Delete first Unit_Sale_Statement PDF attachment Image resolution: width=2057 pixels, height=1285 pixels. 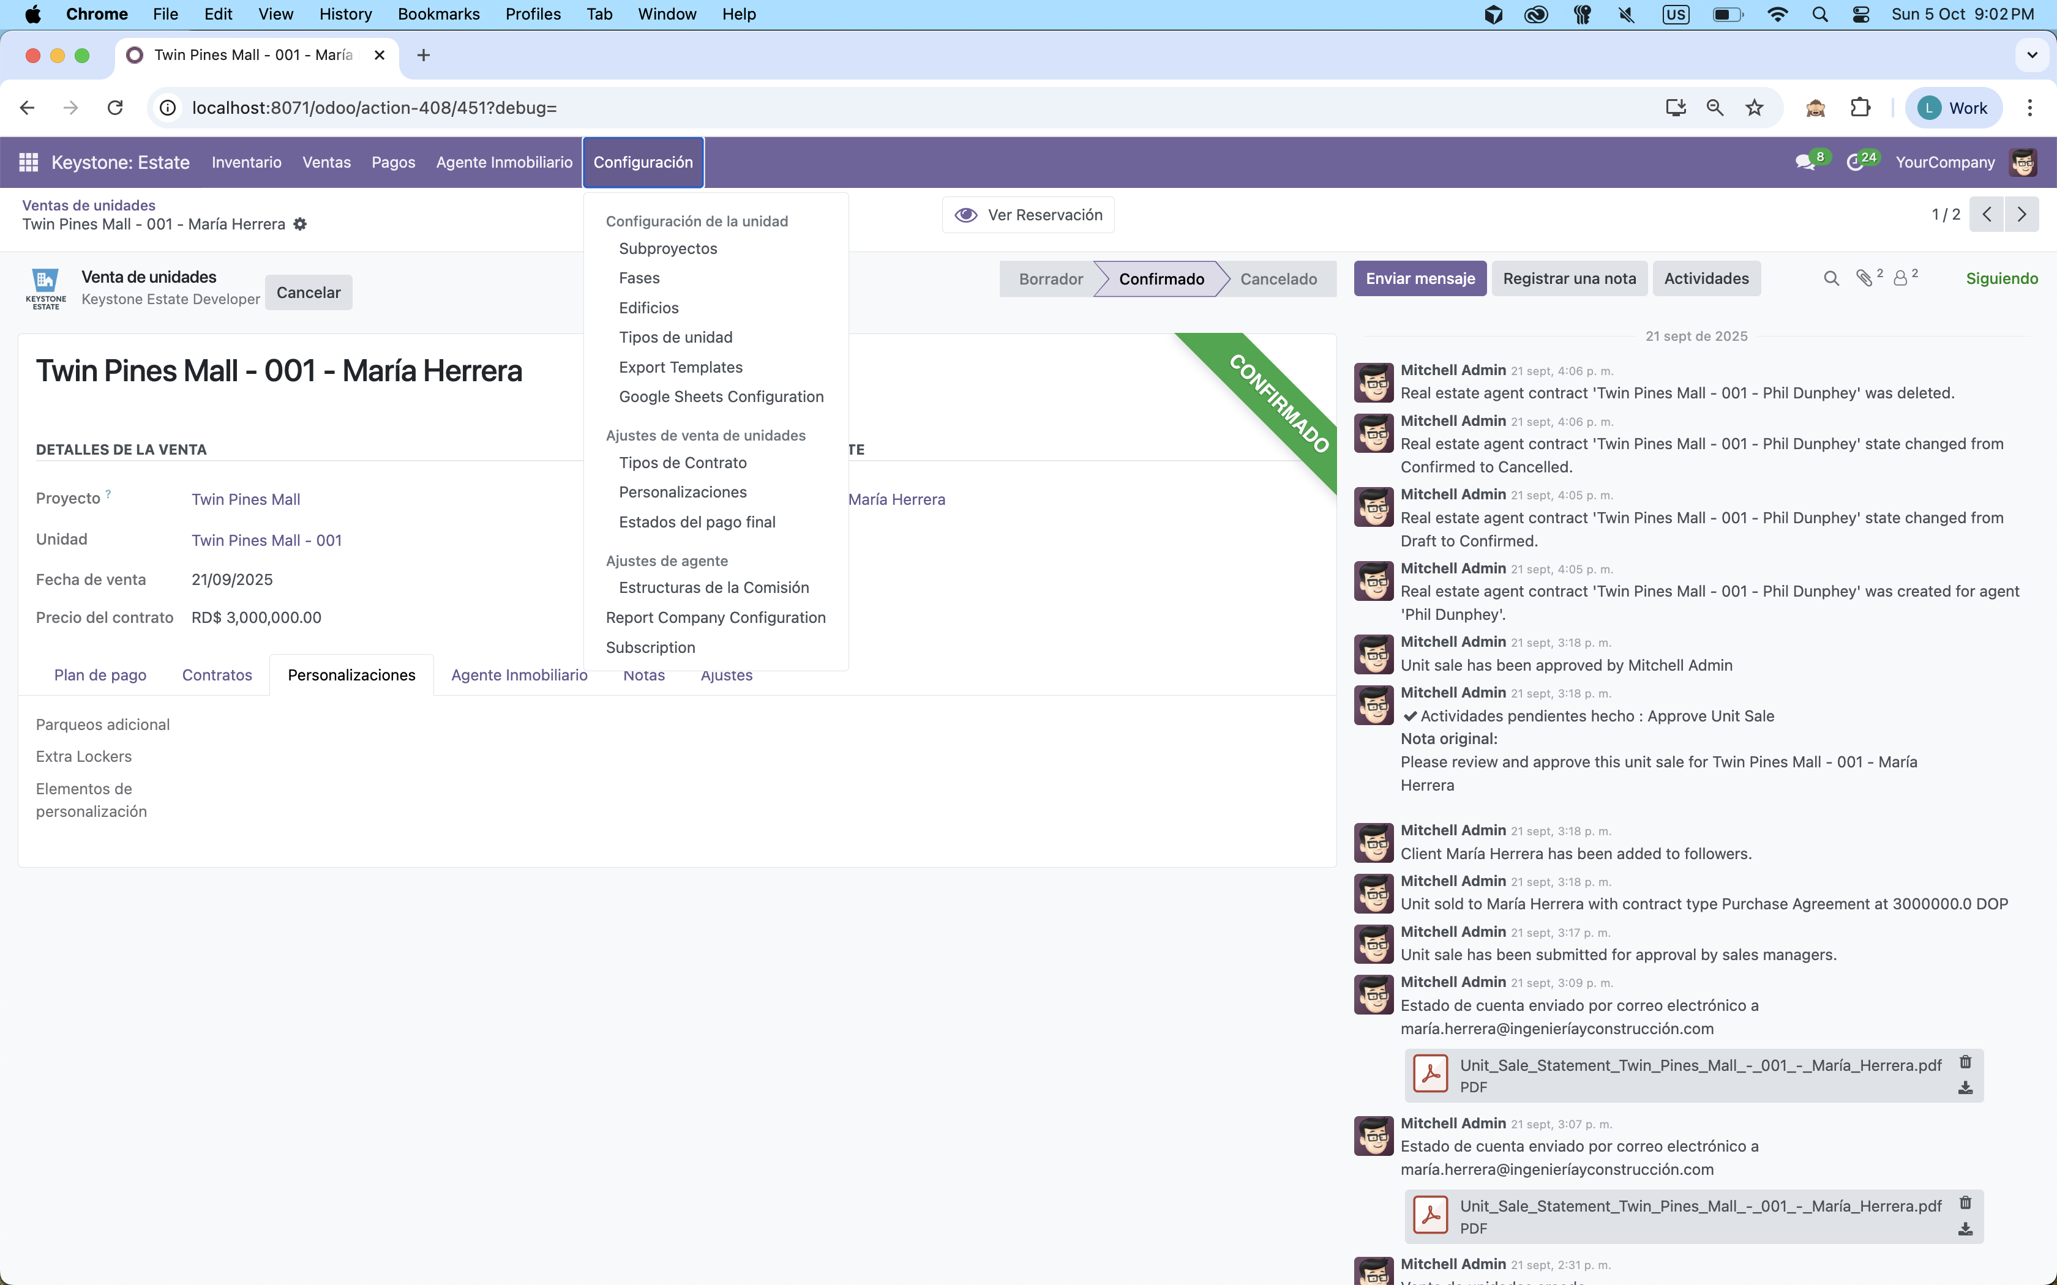1965,1062
